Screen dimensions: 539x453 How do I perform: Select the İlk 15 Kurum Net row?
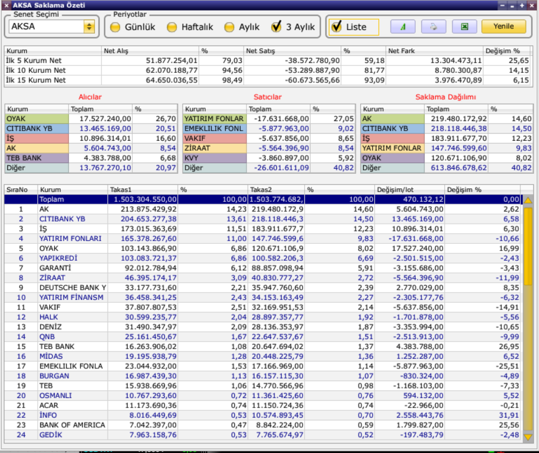(x=268, y=80)
